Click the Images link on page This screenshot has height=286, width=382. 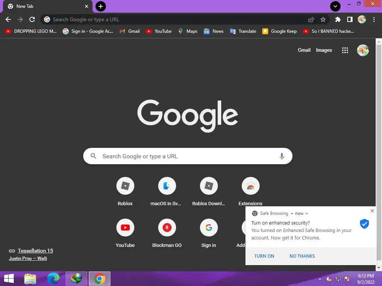click(x=324, y=50)
